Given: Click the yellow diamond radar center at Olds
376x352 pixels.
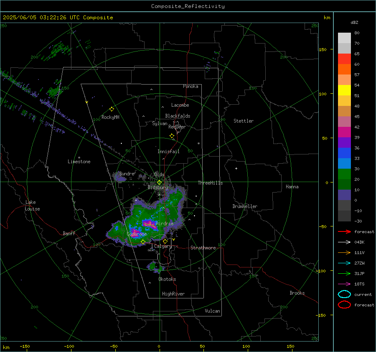Looking at the screenshot, I should (x=159, y=182).
